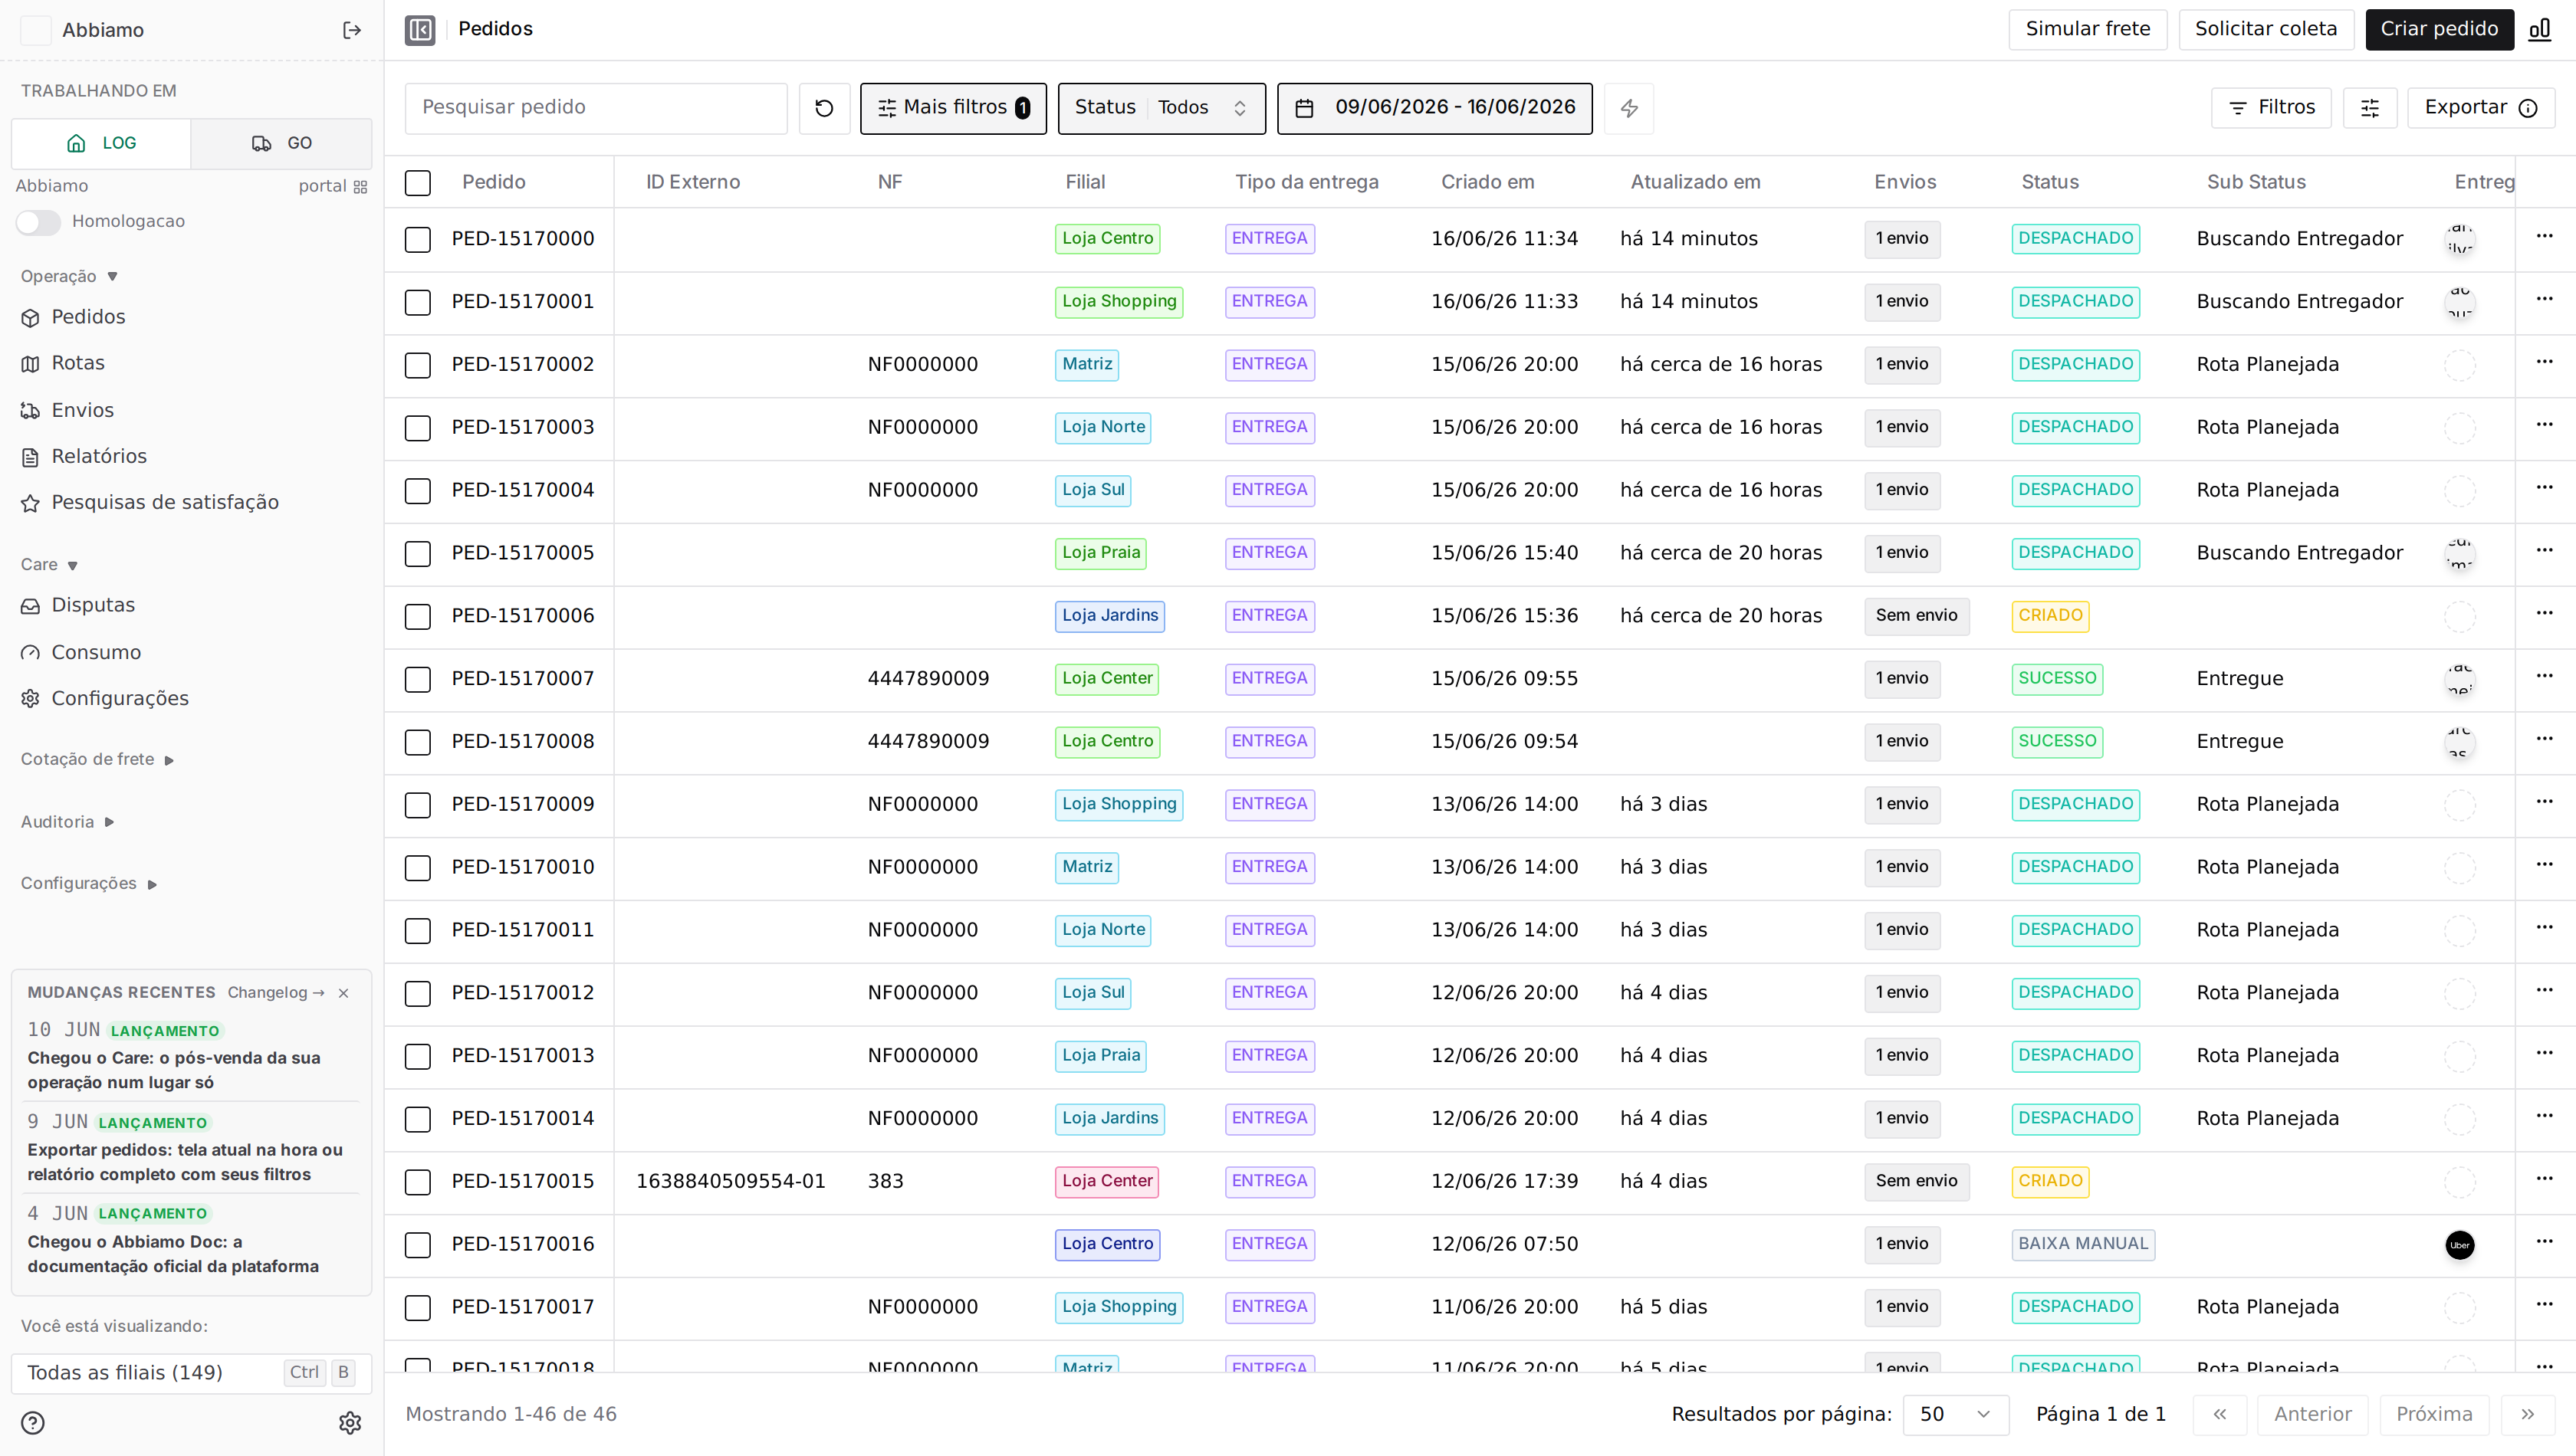Switch to the GO tab
The height and width of the screenshot is (1456, 2576).
coord(281,144)
